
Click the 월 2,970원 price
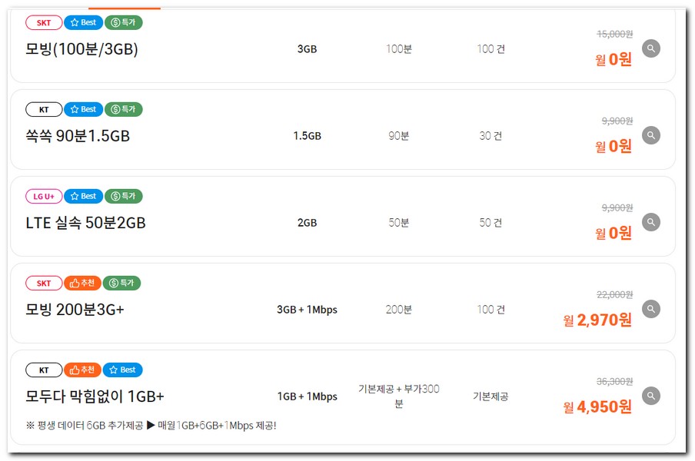coord(597,320)
